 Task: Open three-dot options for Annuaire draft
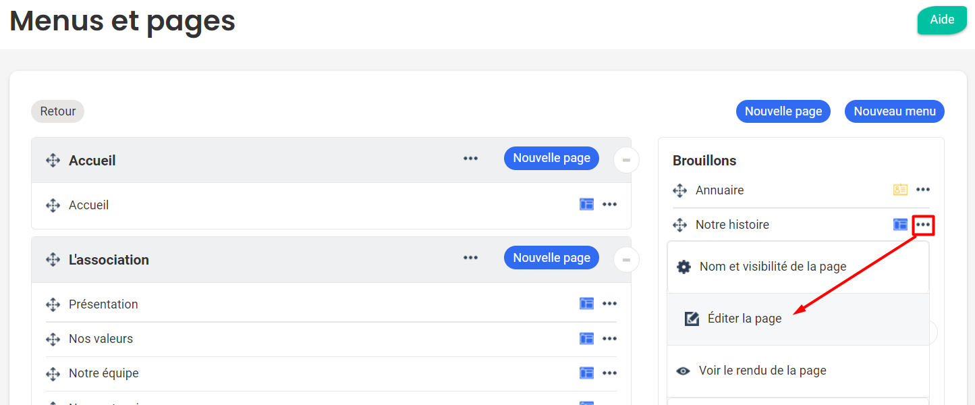point(923,190)
